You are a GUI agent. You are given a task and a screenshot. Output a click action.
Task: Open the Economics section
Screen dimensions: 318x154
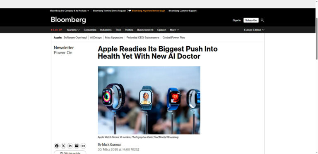(90, 30)
